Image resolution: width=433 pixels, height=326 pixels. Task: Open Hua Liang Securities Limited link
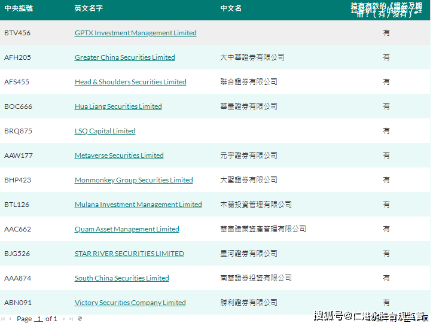(118, 106)
